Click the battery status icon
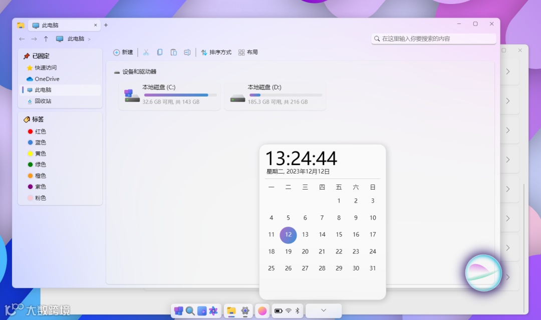 point(278,311)
